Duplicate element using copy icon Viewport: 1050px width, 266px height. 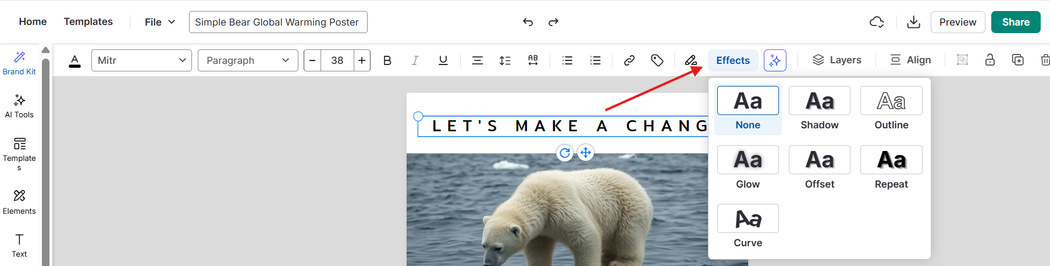tap(1017, 60)
